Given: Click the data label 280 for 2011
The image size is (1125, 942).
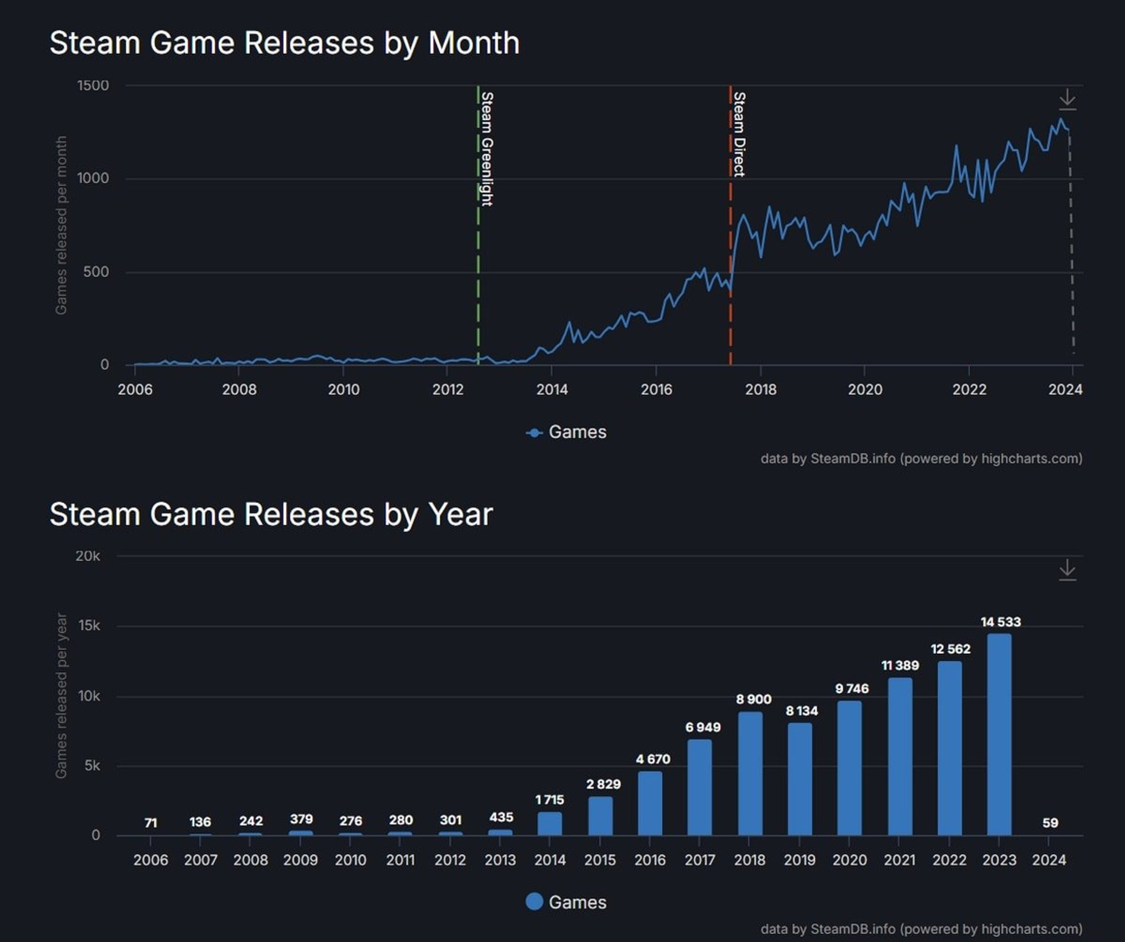Looking at the screenshot, I should [x=401, y=820].
